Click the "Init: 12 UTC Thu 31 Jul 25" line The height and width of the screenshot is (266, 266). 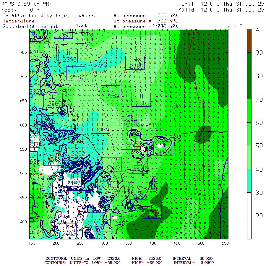(223, 4)
